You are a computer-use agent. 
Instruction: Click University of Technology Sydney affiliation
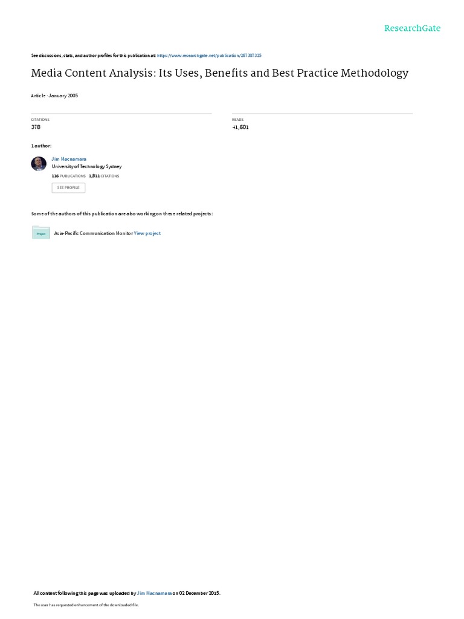[86, 167]
